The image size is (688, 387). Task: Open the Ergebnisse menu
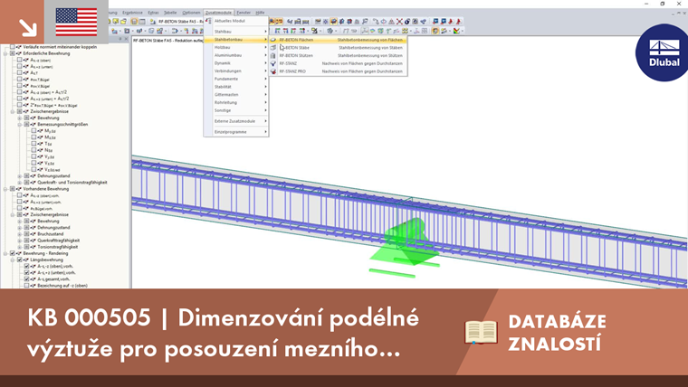132,13
